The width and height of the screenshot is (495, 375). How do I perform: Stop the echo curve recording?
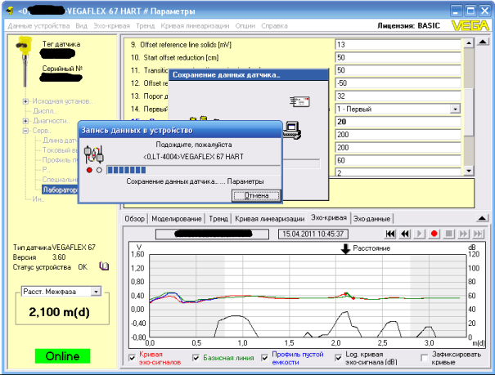[x=448, y=234]
